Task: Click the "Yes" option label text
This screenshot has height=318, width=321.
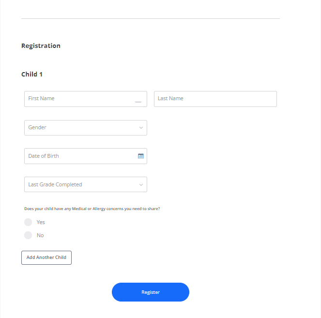Action: (41, 222)
